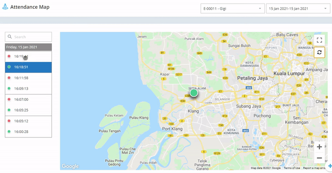The width and height of the screenshot is (332, 173).
Task: Select the 16:00:28 attendance record
Action: pos(28,132)
